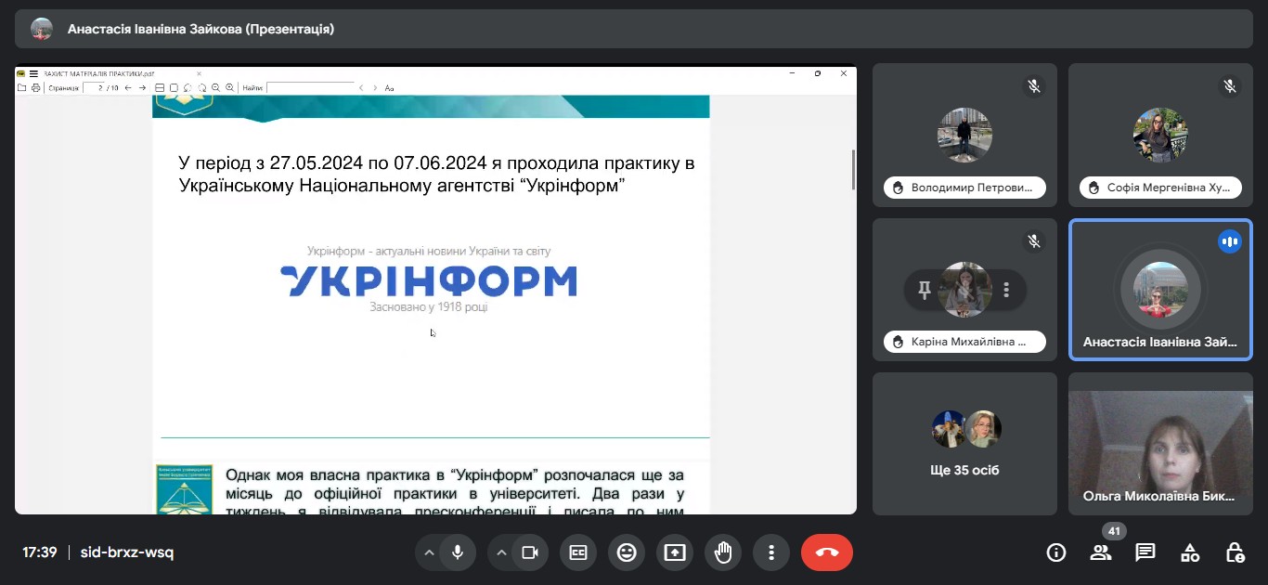Leave the call with red hang-up button
1268x585 pixels.
tap(826, 552)
